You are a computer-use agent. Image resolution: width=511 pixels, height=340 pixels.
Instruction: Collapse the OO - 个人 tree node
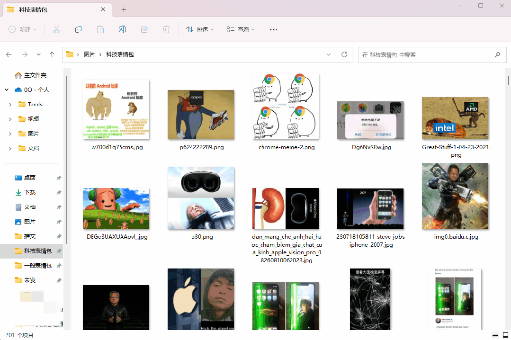click(7, 89)
